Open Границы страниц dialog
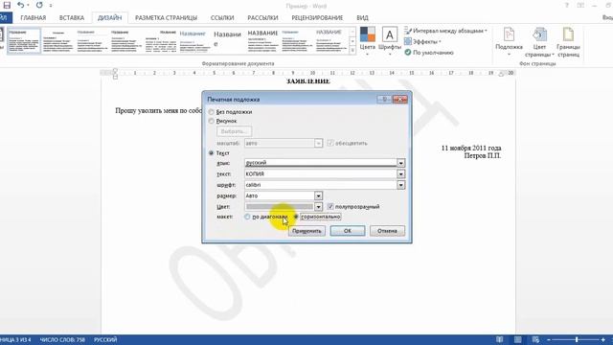Viewport: 613px width, 345px height. click(x=568, y=42)
